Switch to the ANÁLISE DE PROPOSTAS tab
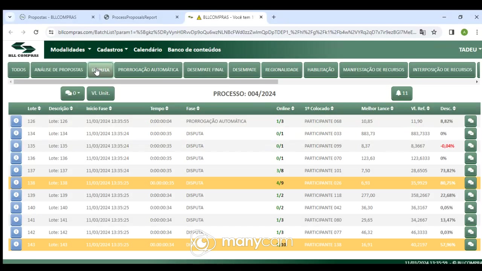Image resolution: width=482 pixels, height=271 pixels. (x=58, y=70)
